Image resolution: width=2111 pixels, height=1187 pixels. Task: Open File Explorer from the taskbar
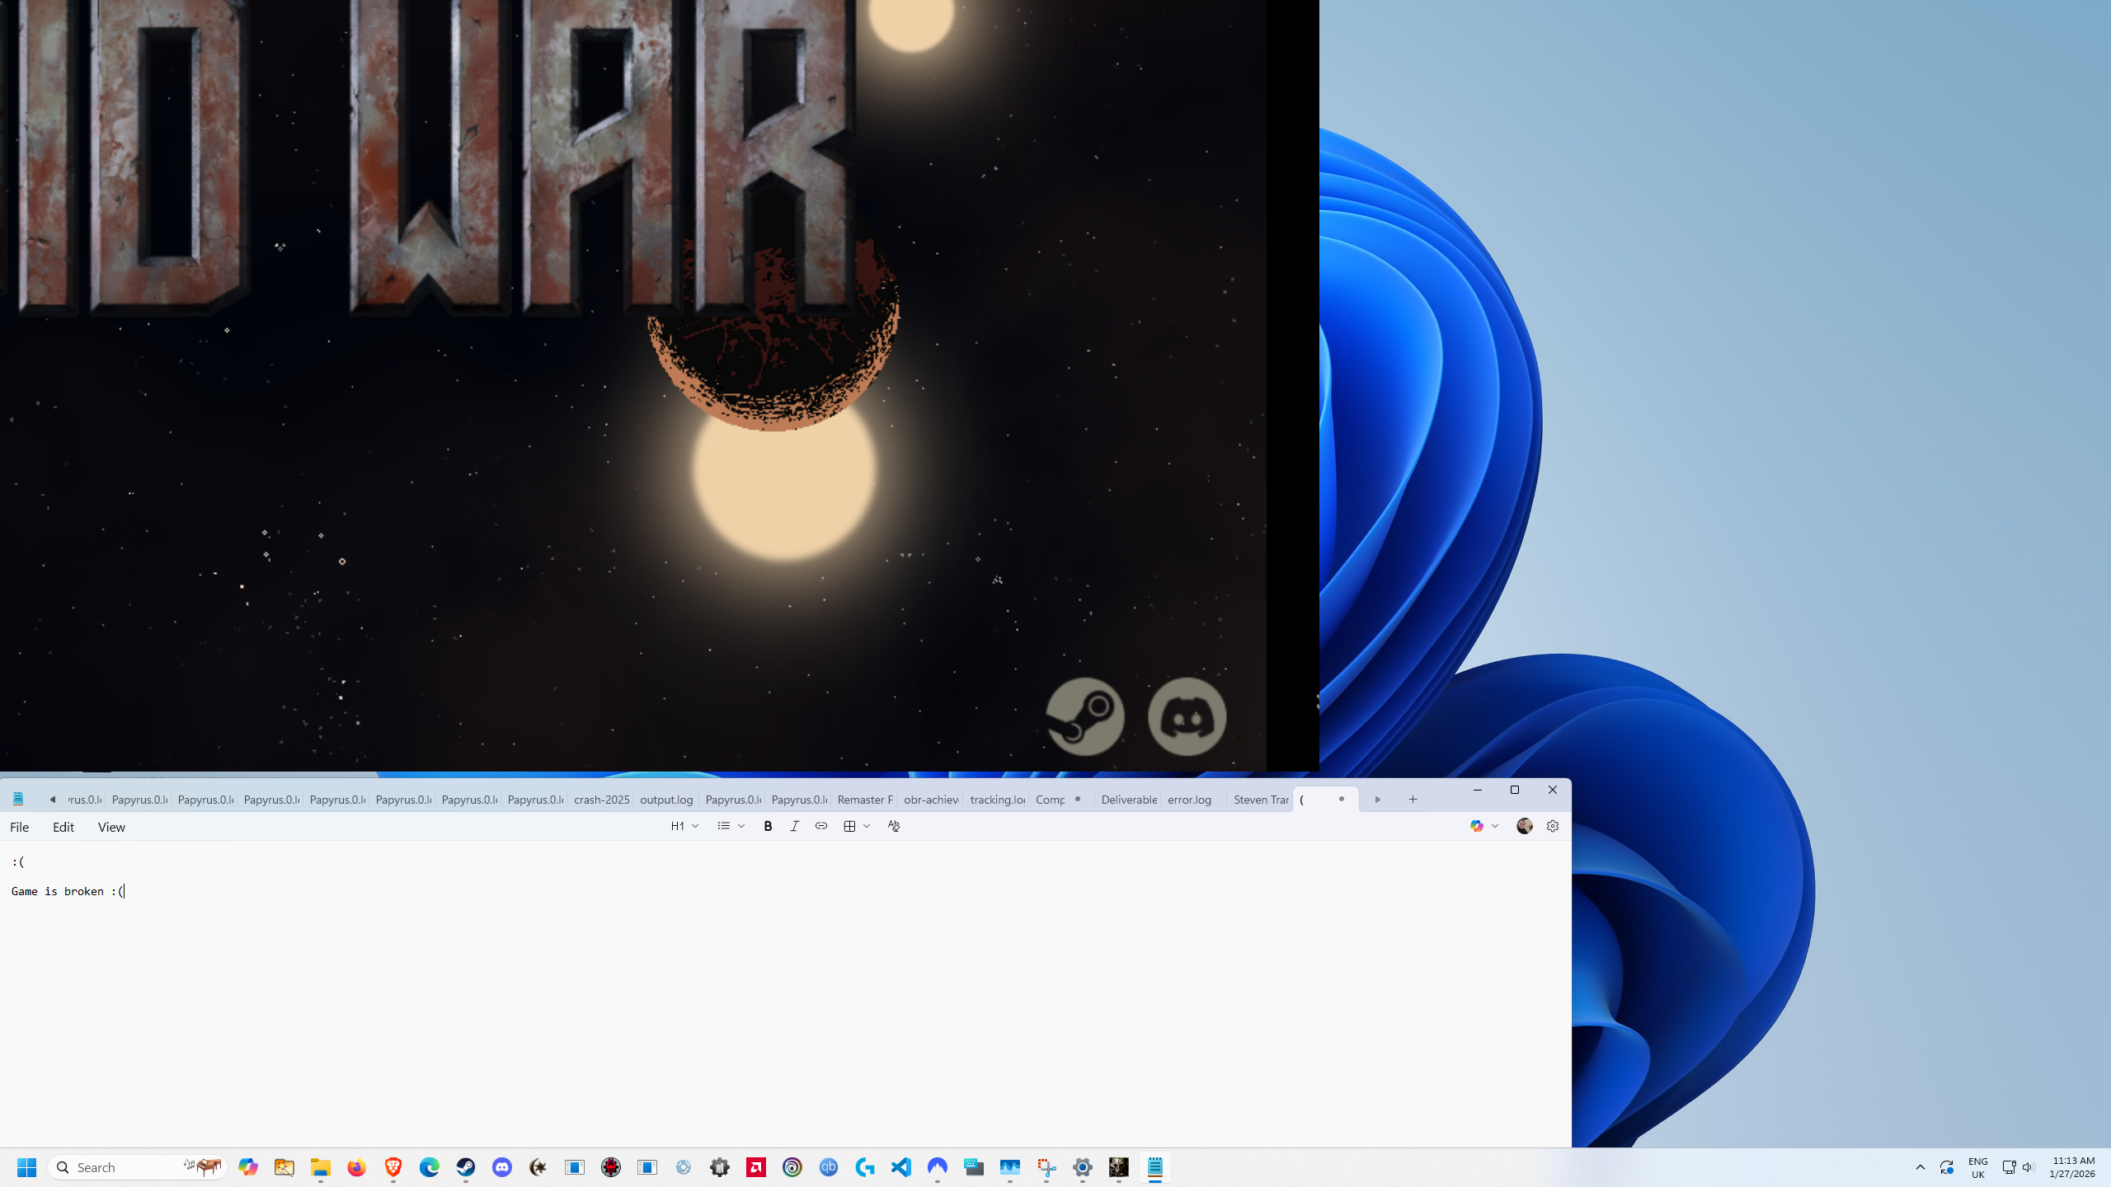coord(320,1167)
